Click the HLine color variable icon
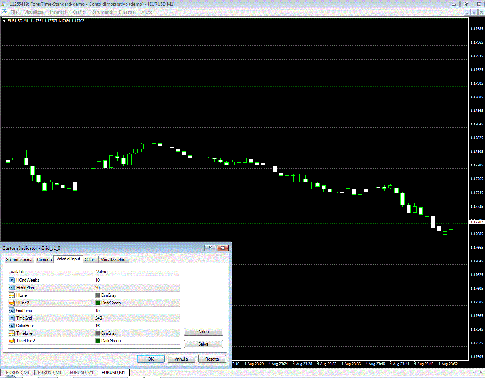The image size is (485, 378). (12, 295)
